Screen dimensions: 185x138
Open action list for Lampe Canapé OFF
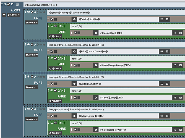point(175,65)
